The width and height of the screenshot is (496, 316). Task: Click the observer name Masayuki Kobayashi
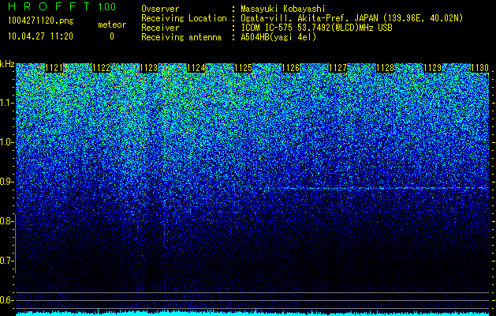283,9
